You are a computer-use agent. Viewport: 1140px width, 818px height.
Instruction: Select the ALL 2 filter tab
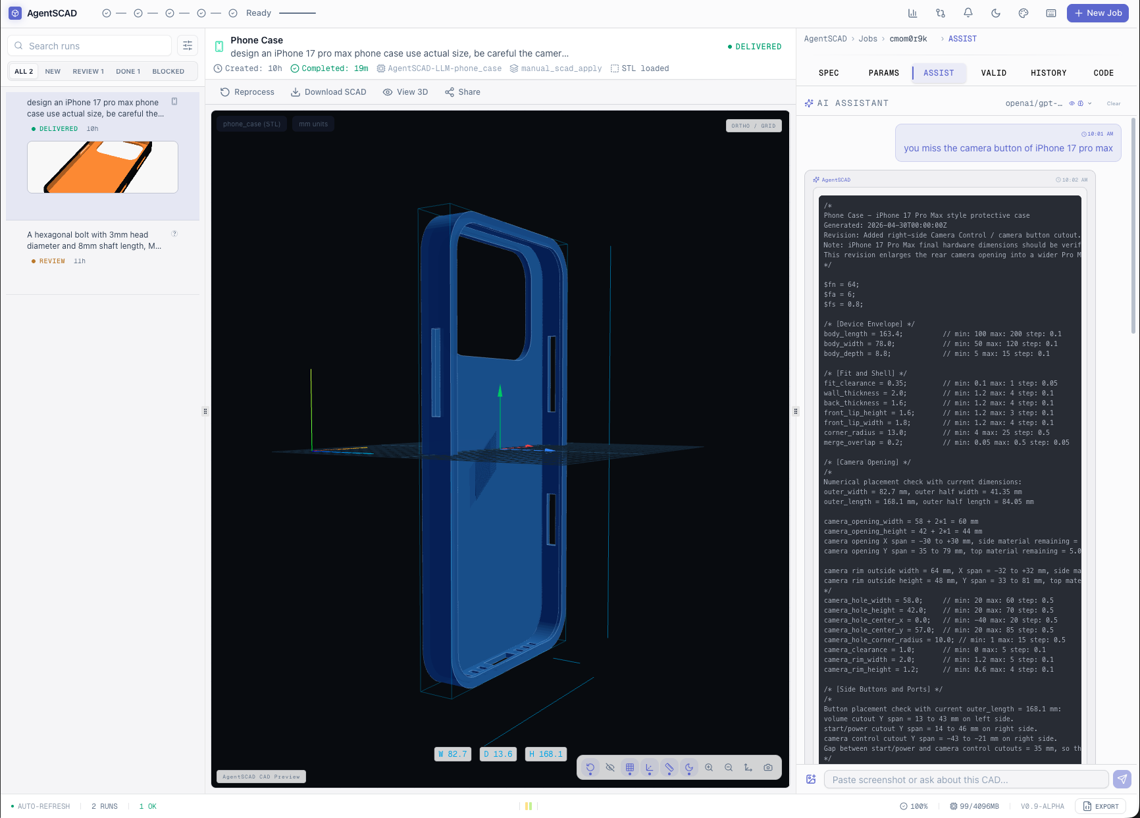coord(24,71)
